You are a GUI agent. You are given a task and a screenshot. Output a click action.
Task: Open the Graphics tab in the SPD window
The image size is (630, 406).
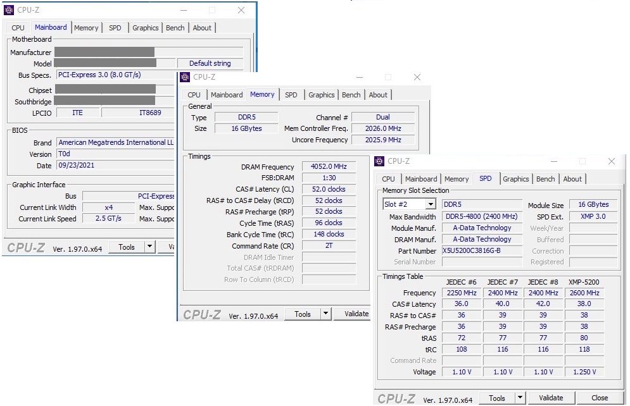515,179
